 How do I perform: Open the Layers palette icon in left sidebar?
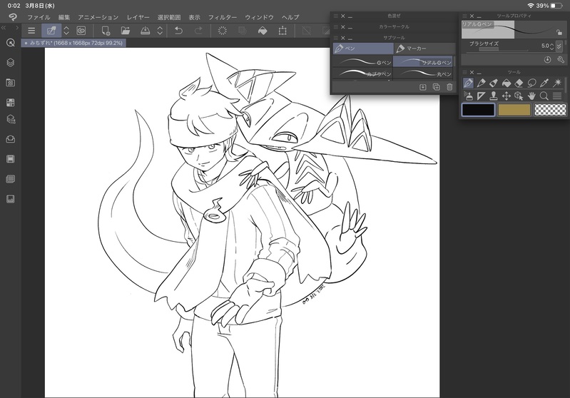(11, 63)
